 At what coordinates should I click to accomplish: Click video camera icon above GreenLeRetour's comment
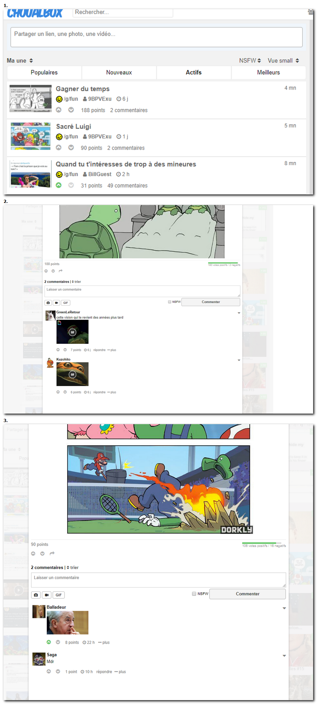point(56,303)
